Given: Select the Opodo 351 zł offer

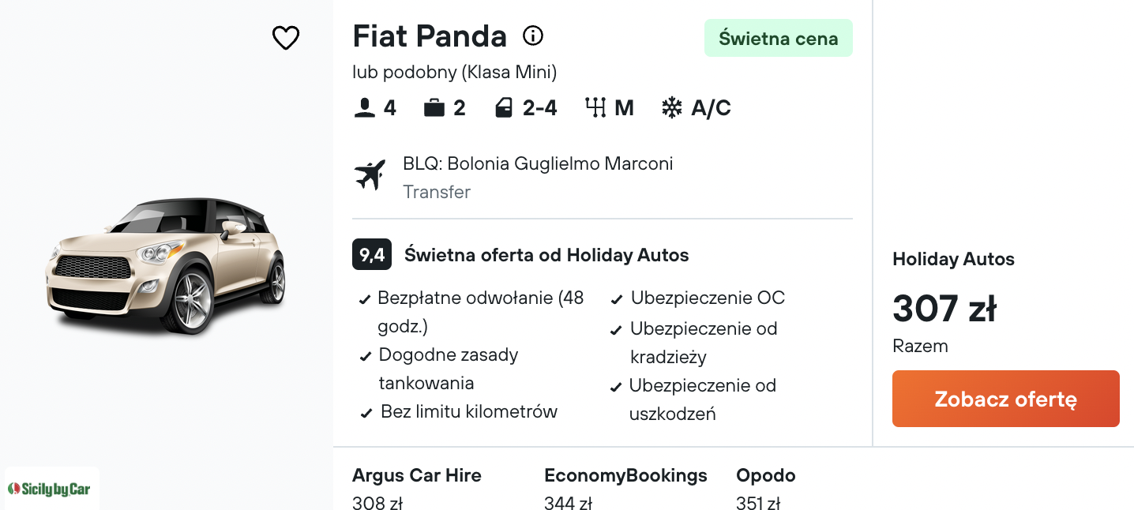Looking at the screenshot, I should 766,488.
